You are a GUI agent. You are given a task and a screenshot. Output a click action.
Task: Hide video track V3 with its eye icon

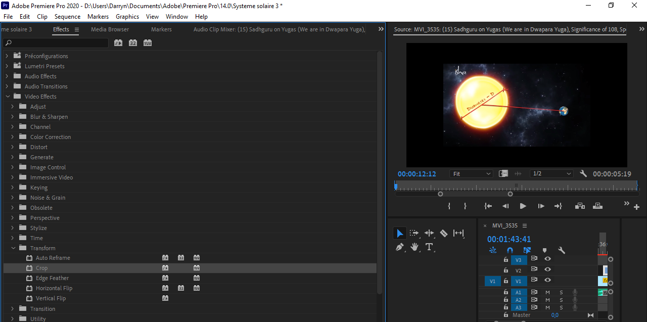(x=547, y=259)
